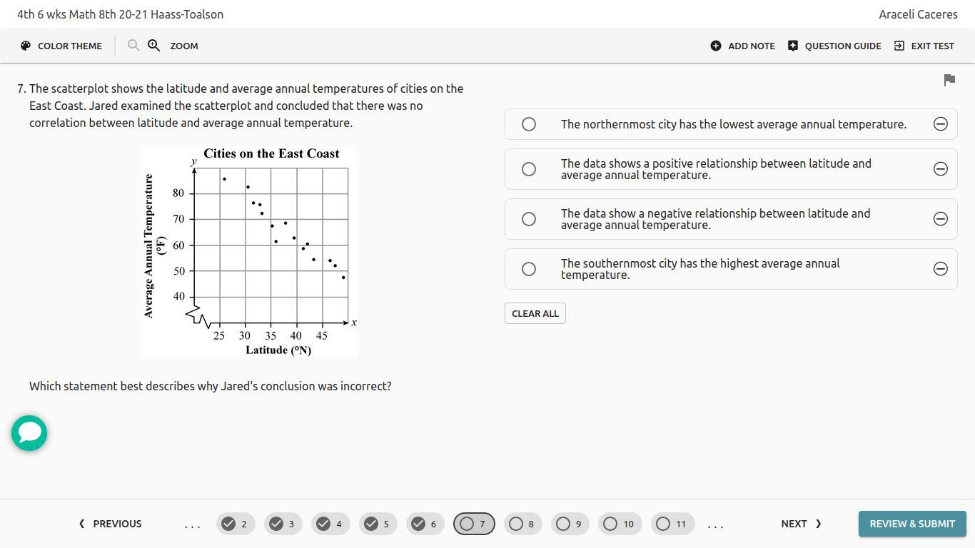The width and height of the screenshot is (975, 548).
Task: Jump to question 8
Action: pyautogui.click(x=522, y=524)
